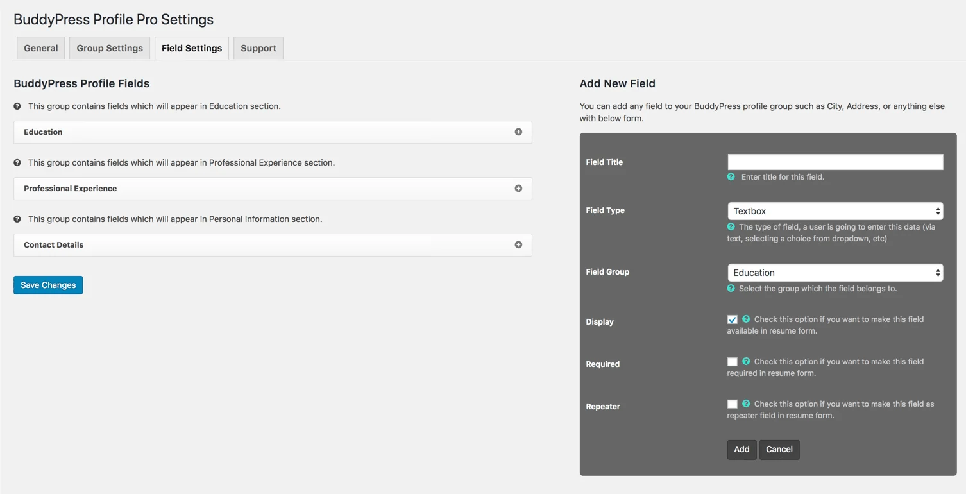The image size is (966, 494).
Task: Uncheck the Display checkbox
Action: (732, 319)
